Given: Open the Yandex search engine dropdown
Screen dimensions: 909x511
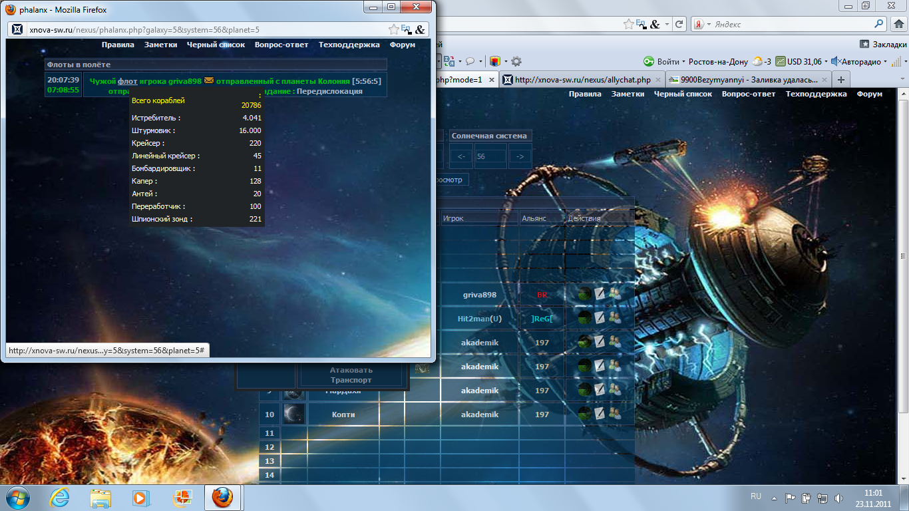Looking at the screenshot, I should click(x=708, y=25).
